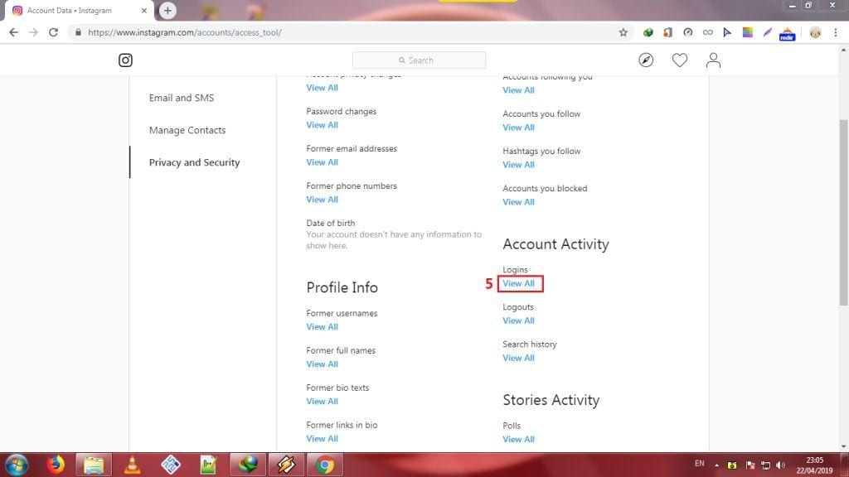
Task: Open the profile person icon
Action: pos(713,60)
